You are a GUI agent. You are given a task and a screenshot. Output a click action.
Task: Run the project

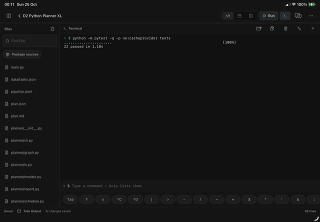tap(269, 16)
